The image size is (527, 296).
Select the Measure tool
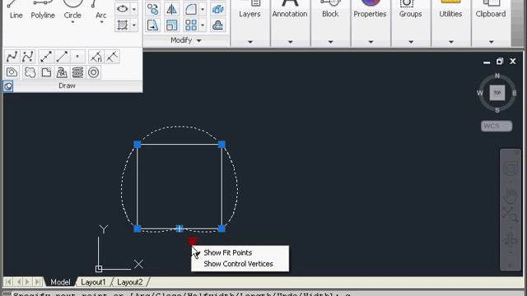(112, 57)
